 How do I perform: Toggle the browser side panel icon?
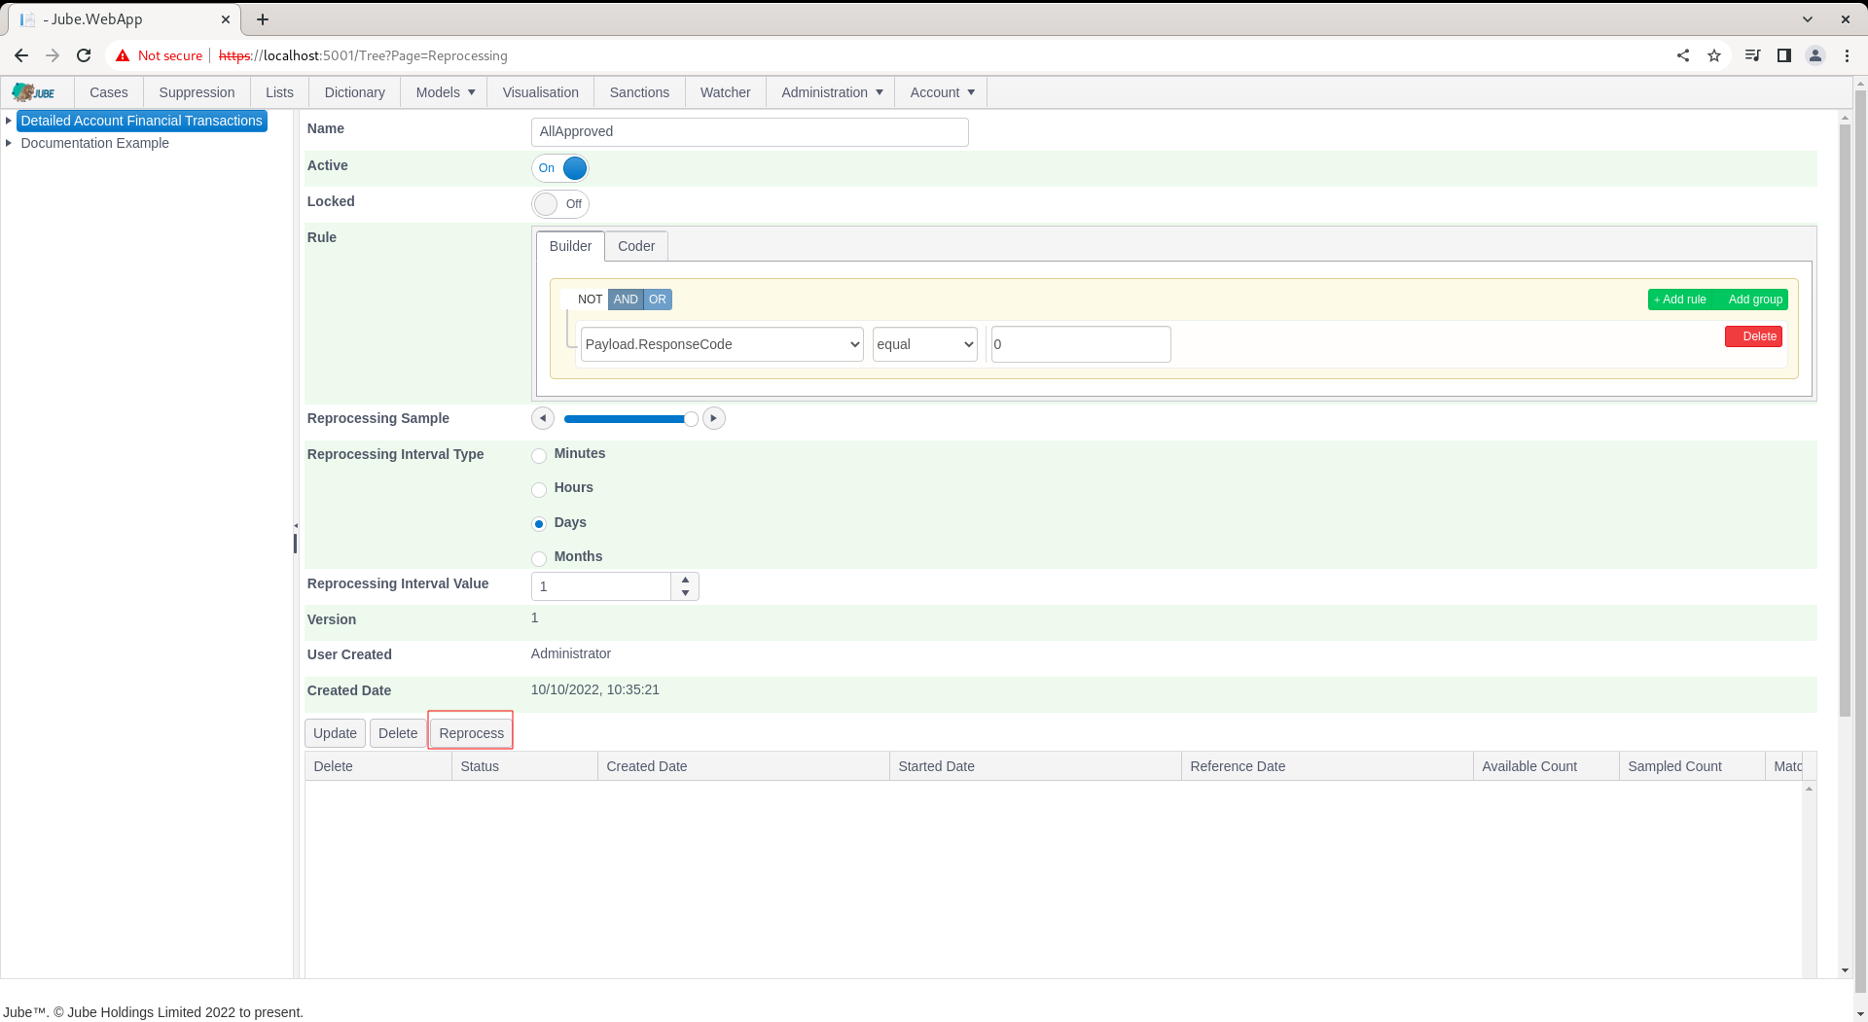1783,55
